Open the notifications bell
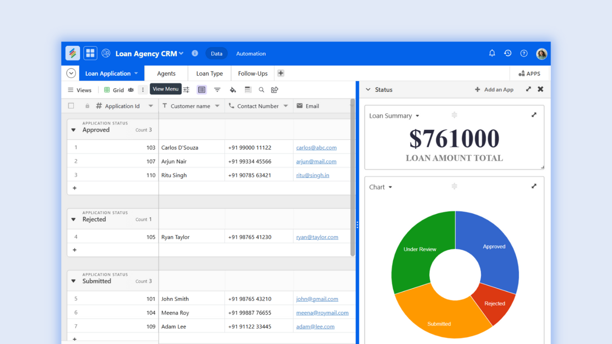 pos(492,53)
